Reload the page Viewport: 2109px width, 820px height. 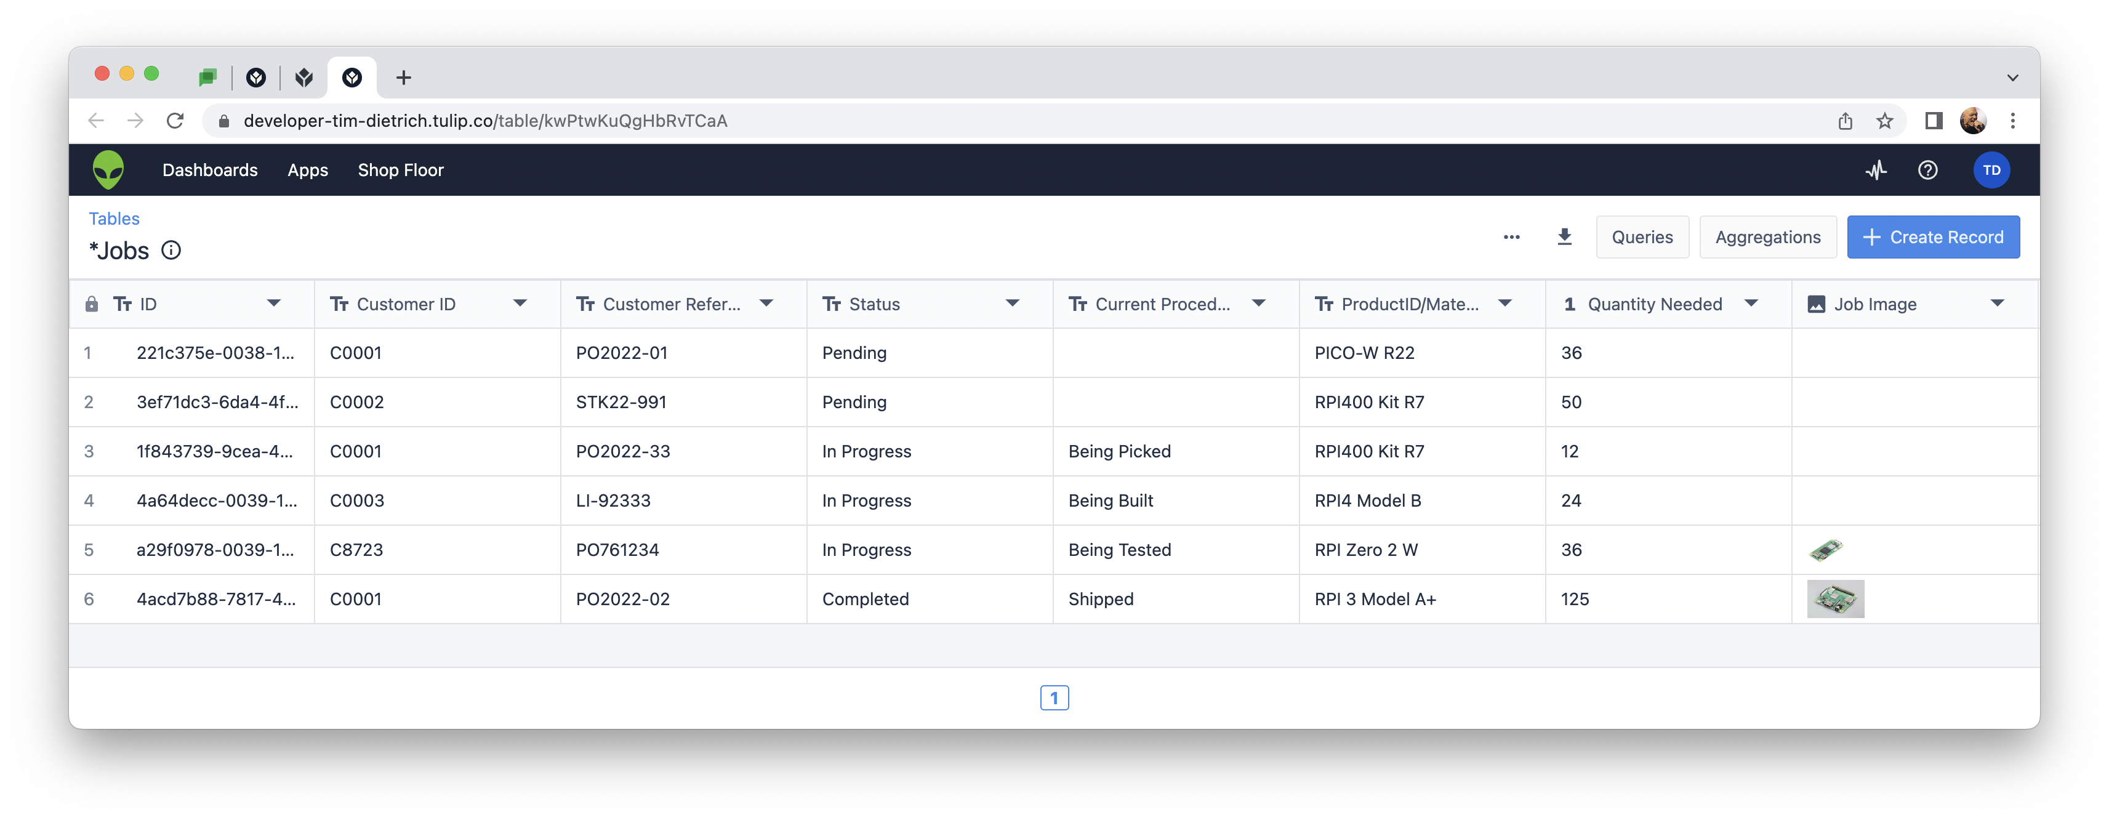click(175, 121)
